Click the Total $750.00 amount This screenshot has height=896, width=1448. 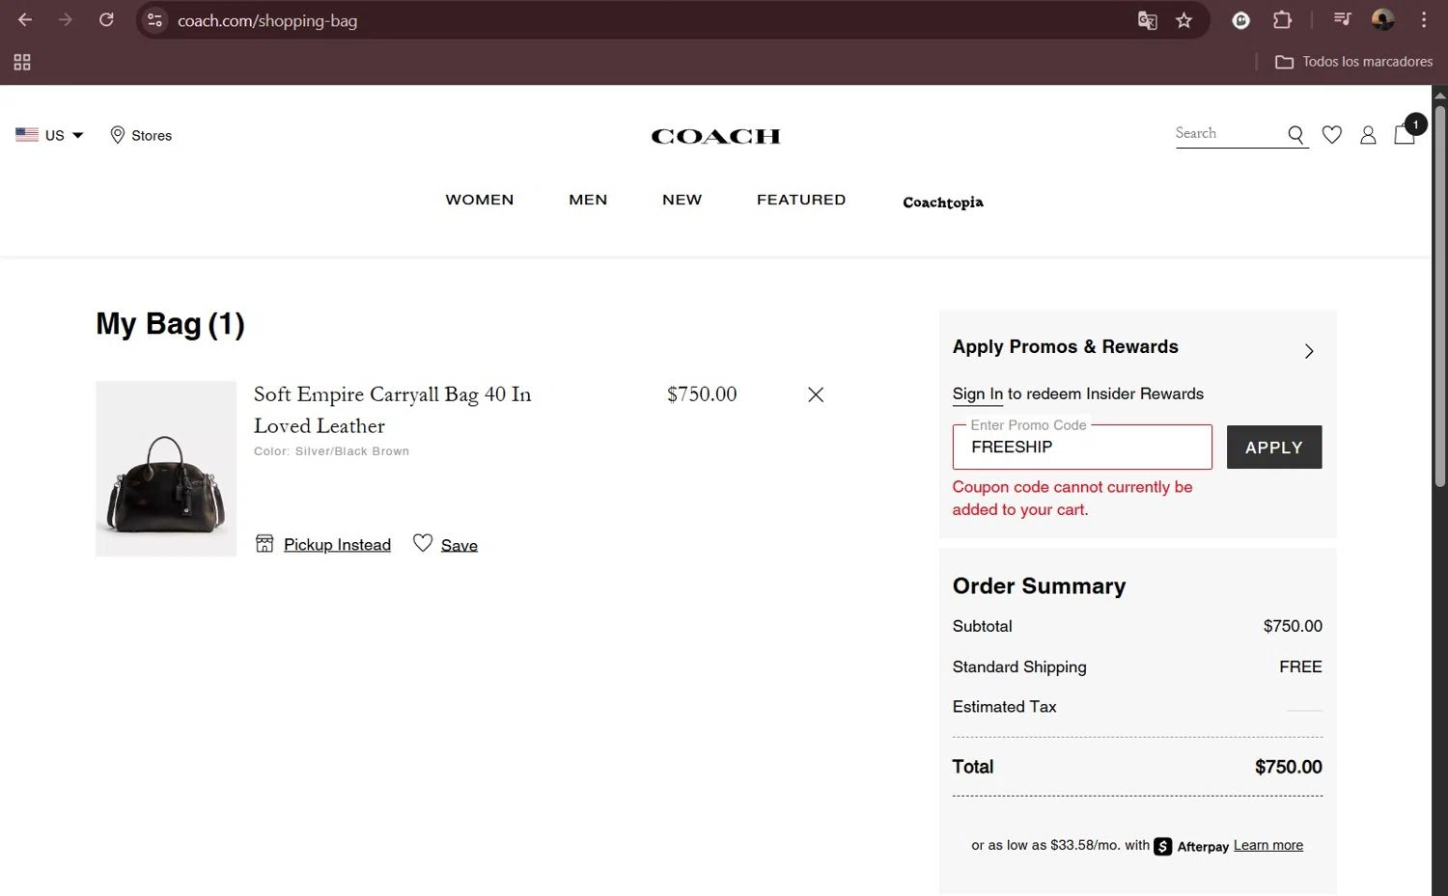tap(1288, 767)
